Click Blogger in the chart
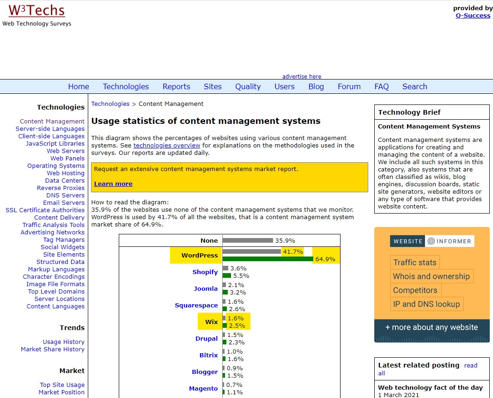Image resolution: width=493 pixels, height=398 pixels. (x=205, y=372)
